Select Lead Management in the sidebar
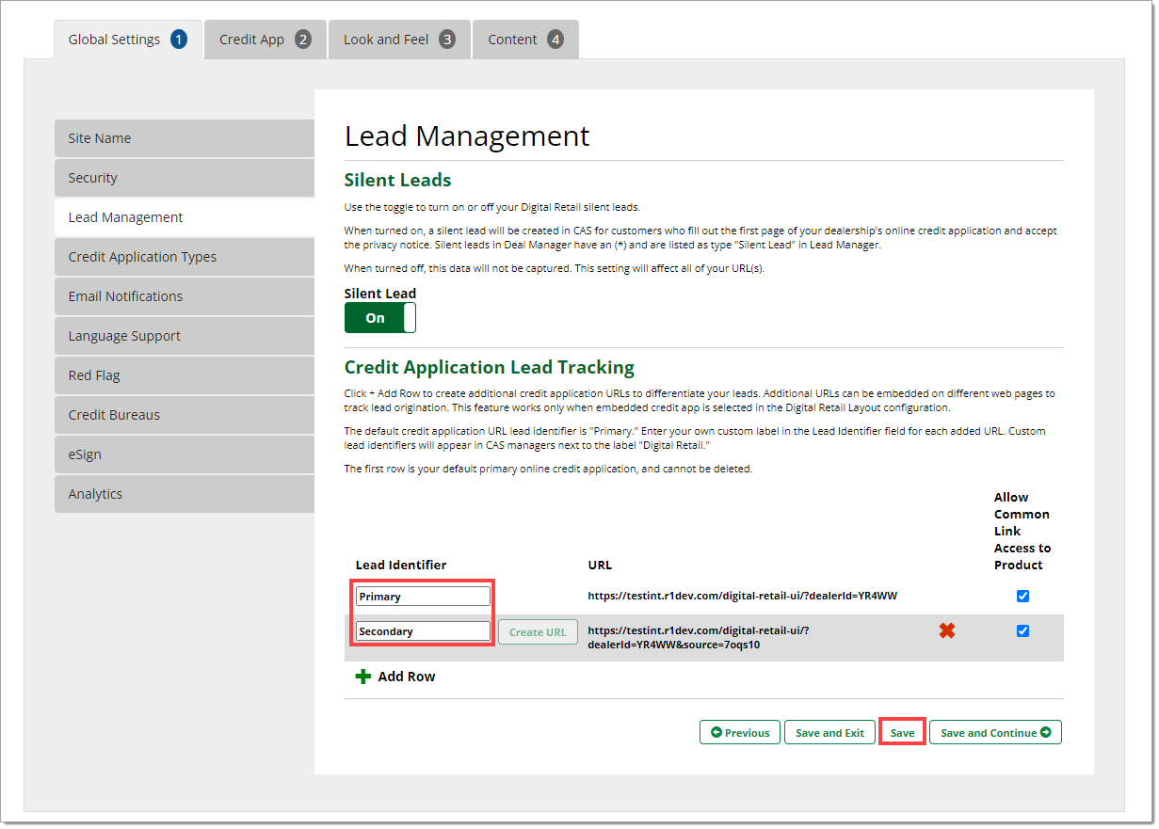Viewport: 1159px width, 829px height. (185, 217)
